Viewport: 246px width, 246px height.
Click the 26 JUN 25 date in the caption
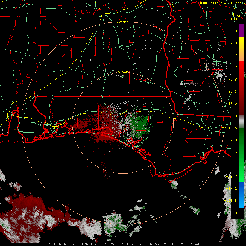(173, 244)
